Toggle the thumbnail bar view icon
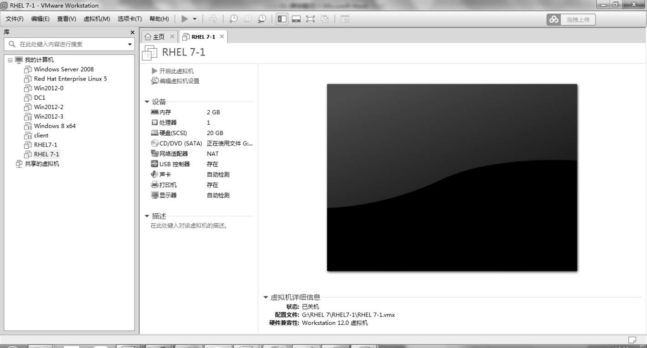The height and width of the screenshot is (348, 647). click(x=296, y=19)
